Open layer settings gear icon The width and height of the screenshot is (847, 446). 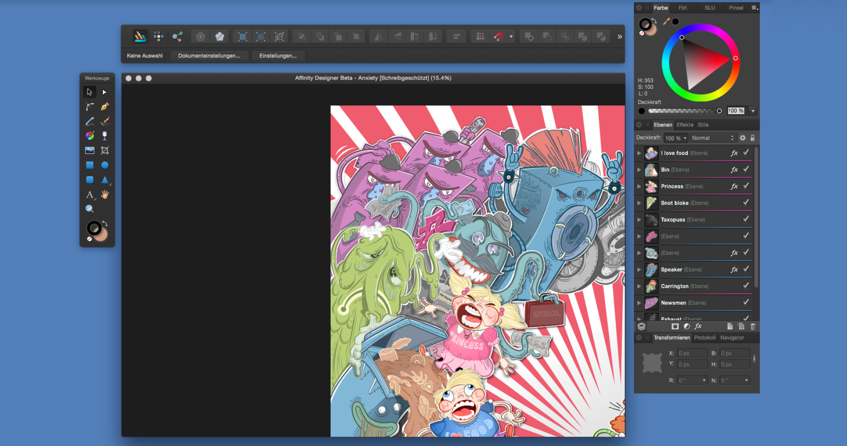[x=743, y=138]
